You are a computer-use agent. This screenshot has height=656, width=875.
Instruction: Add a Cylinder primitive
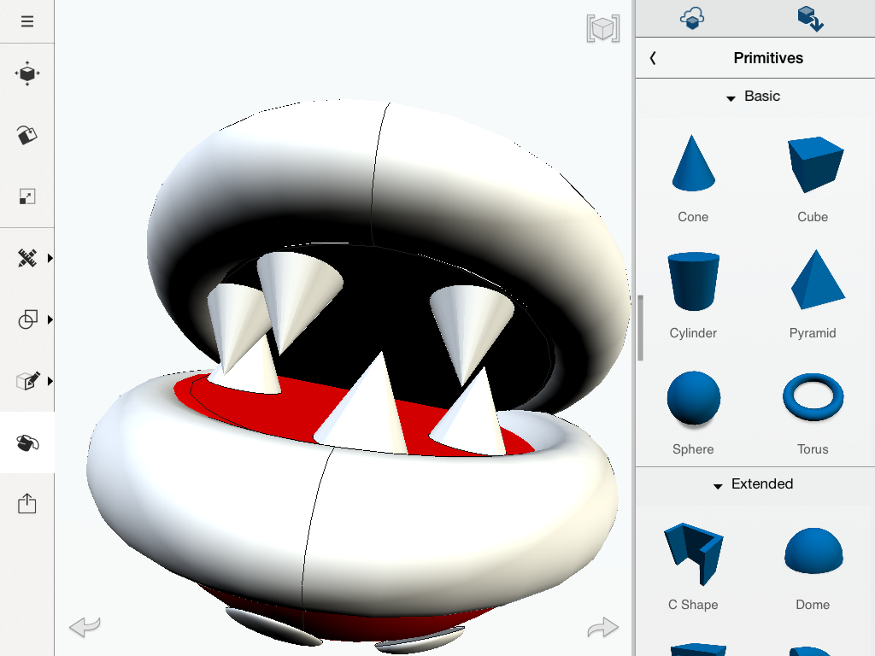pyautogui.click(x=692, y=281)
